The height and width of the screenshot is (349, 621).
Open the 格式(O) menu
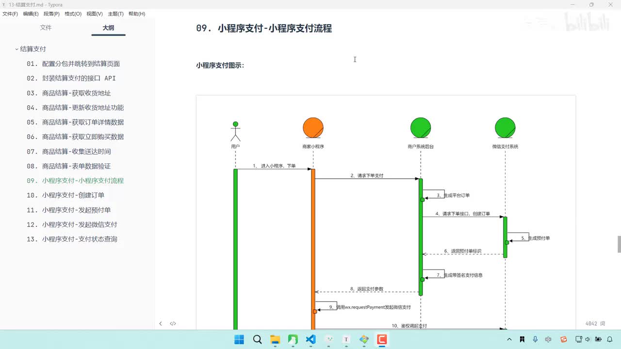coord(73,14)
